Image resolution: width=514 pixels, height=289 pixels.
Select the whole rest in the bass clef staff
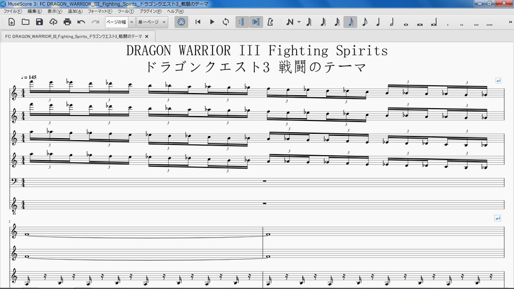(264, 181)
